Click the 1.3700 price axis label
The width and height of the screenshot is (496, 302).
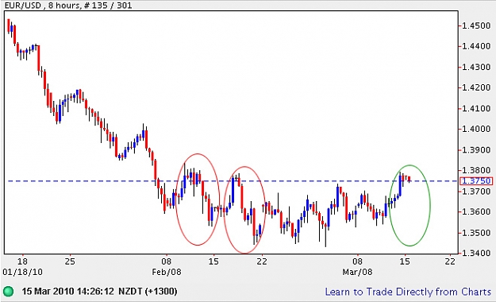[476, 192]
